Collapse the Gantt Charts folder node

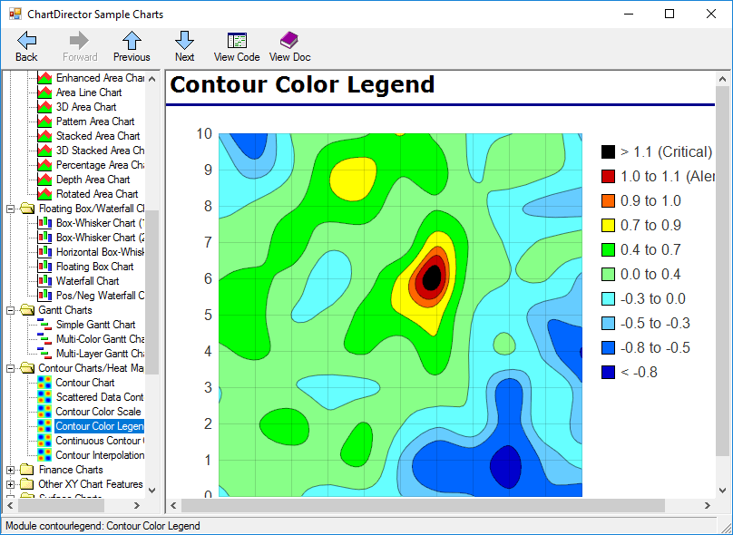(x=11, y=310)
